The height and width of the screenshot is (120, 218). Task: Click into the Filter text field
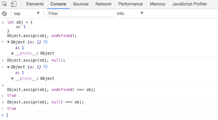(x=80, y=13)
